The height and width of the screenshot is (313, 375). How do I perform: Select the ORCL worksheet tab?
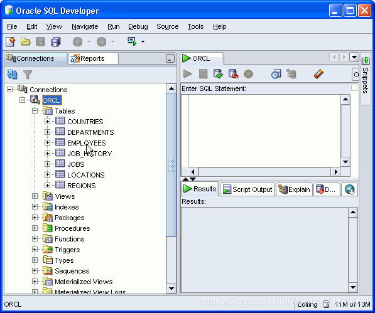202,58
